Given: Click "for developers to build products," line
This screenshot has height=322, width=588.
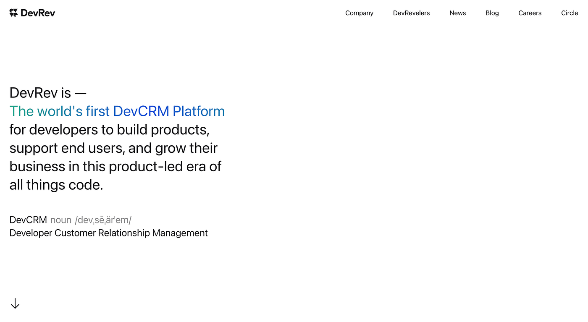Looking at the screenshot, I should (x=109, y=130).
